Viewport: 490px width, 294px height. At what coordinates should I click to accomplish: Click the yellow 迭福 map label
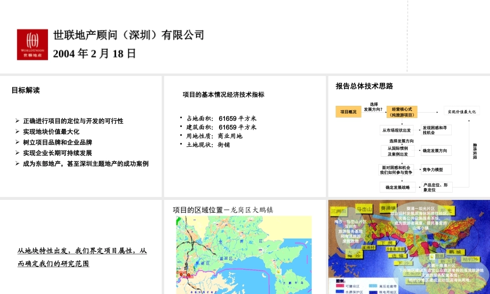[x=397, y=256]
